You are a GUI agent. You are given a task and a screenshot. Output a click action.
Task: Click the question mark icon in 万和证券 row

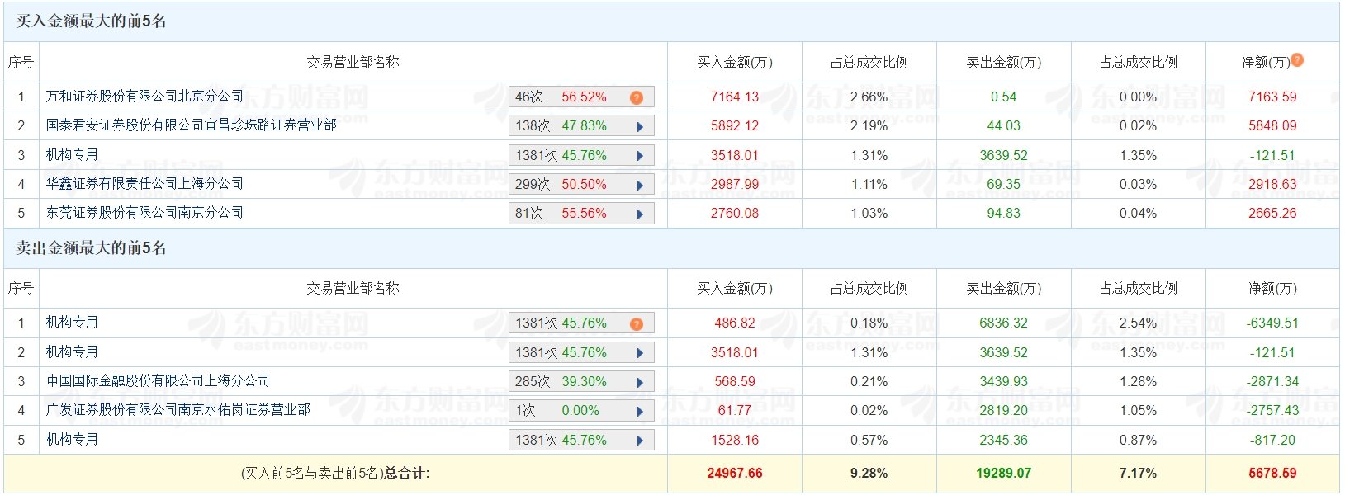(x=637, y=97)
